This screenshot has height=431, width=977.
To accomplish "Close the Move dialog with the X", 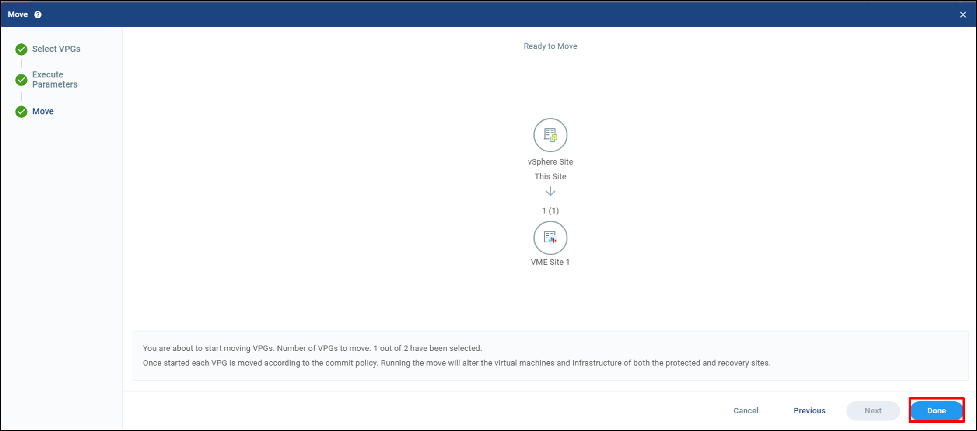I will click(963, 14).
